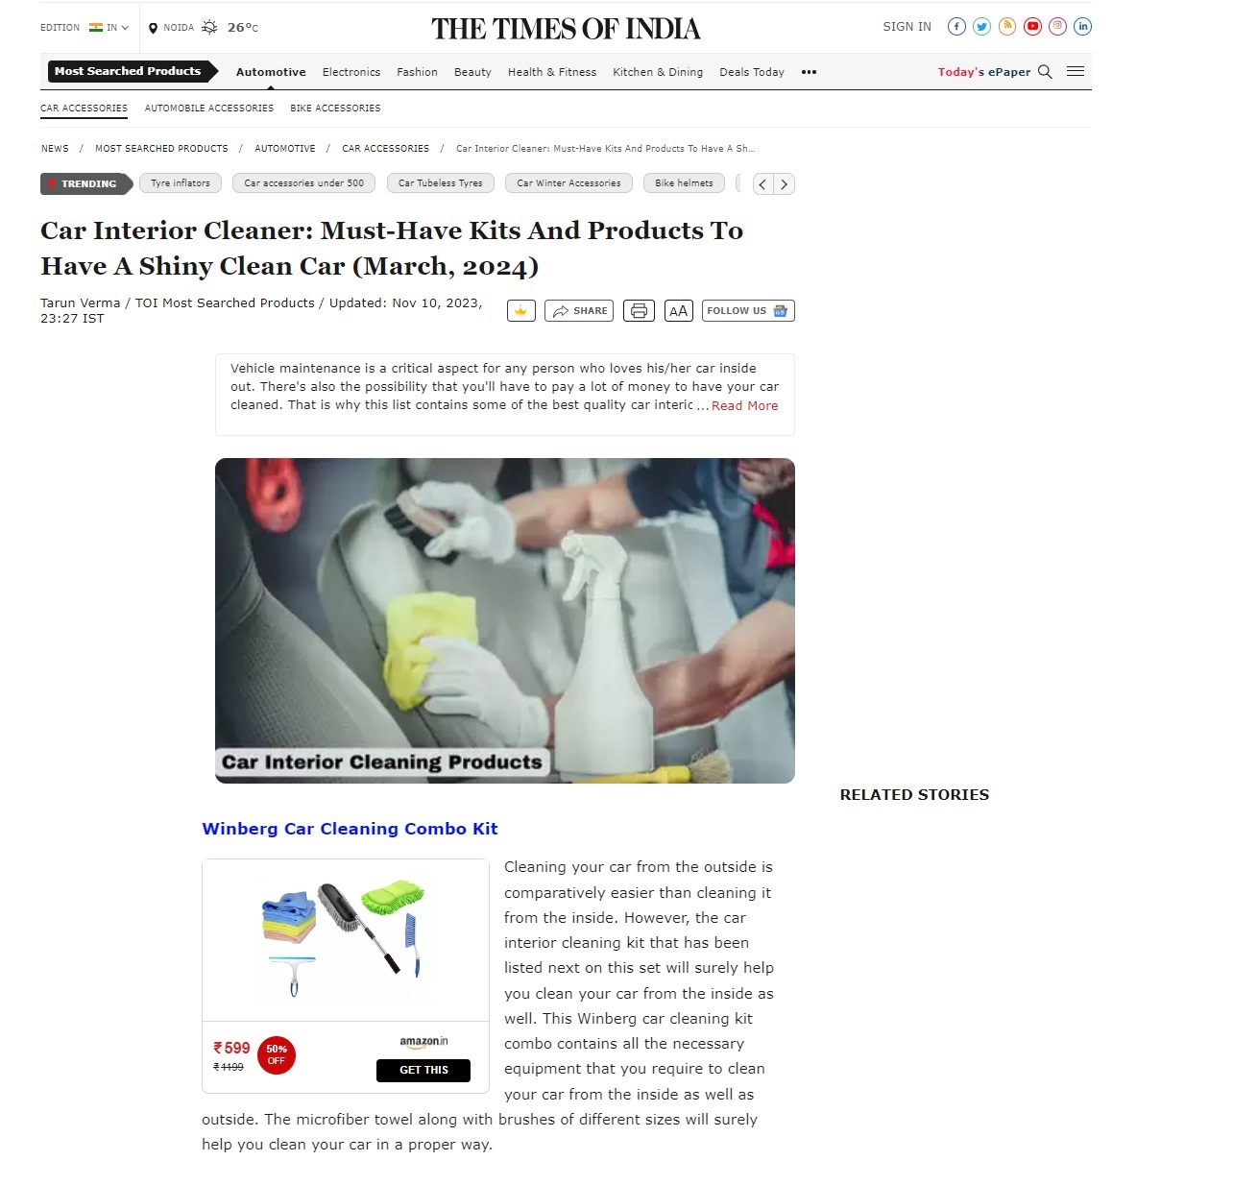Screen dimensions: 1233x1185
Task: Change font size with AA button
Action: [x=679, y=311]
